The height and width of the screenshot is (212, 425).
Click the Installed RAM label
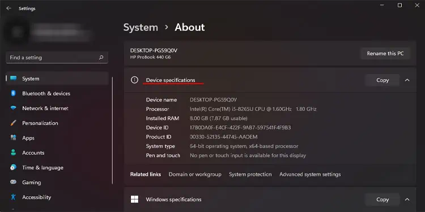point(162,118)
